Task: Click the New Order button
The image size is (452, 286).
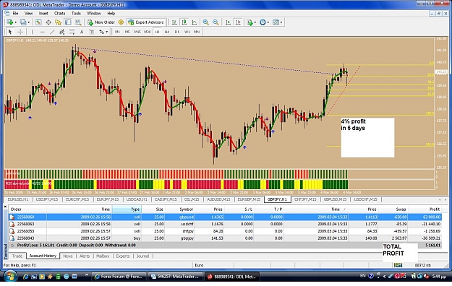Action: pos(101,22)
